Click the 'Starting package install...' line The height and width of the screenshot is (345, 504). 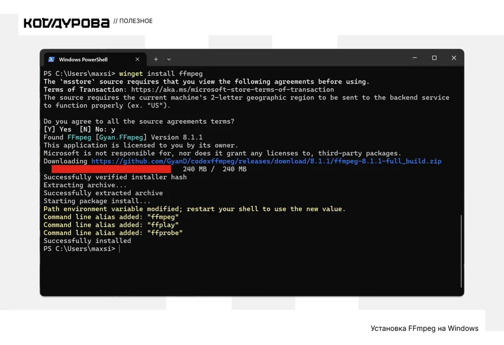coord(97,201)
